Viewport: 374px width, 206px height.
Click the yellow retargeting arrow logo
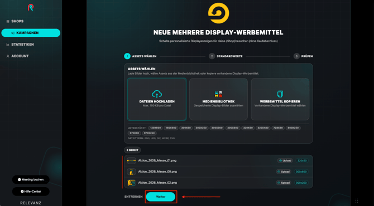(218, 13)
